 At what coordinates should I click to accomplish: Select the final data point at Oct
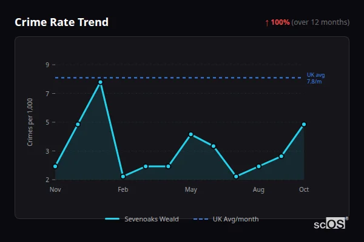[304, 124]
